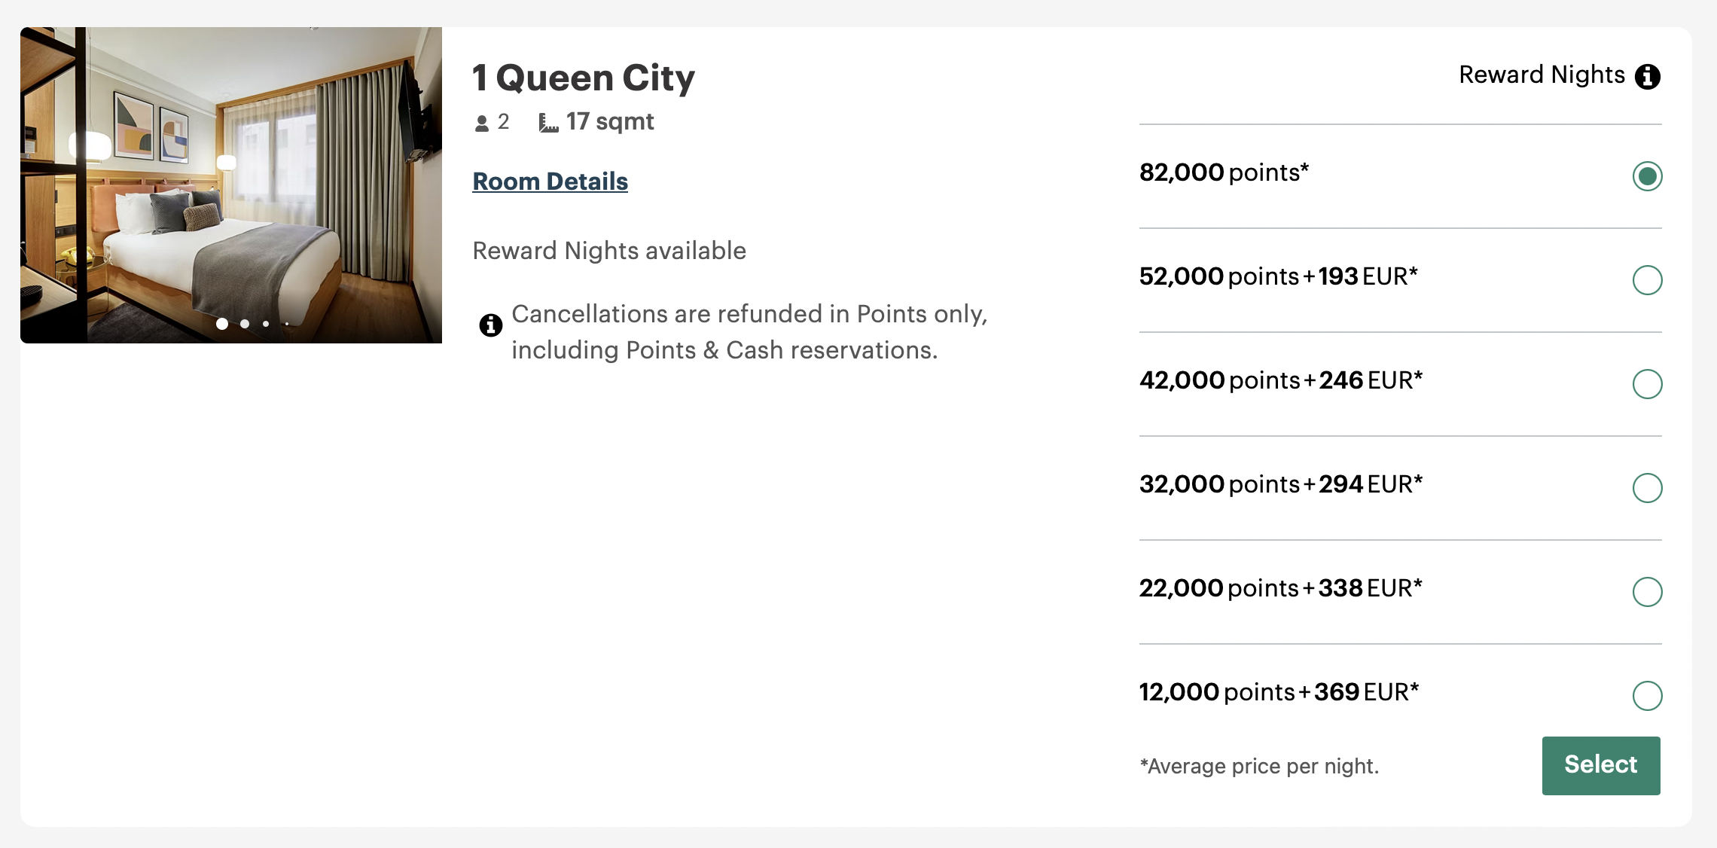Click the Average price per night footnote

(1259, 767)
